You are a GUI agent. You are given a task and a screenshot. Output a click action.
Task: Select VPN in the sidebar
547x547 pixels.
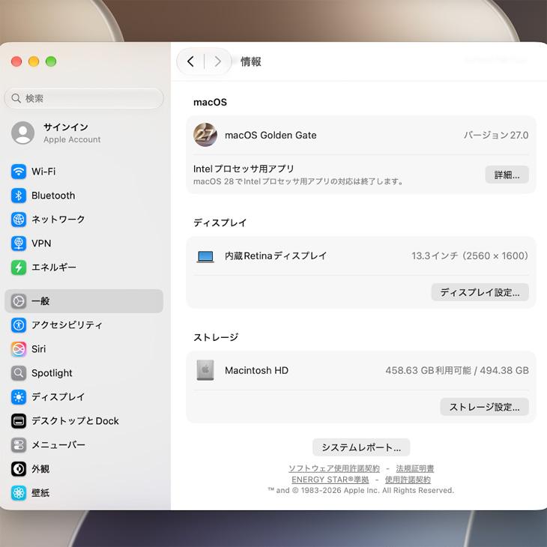coord(84,244)
